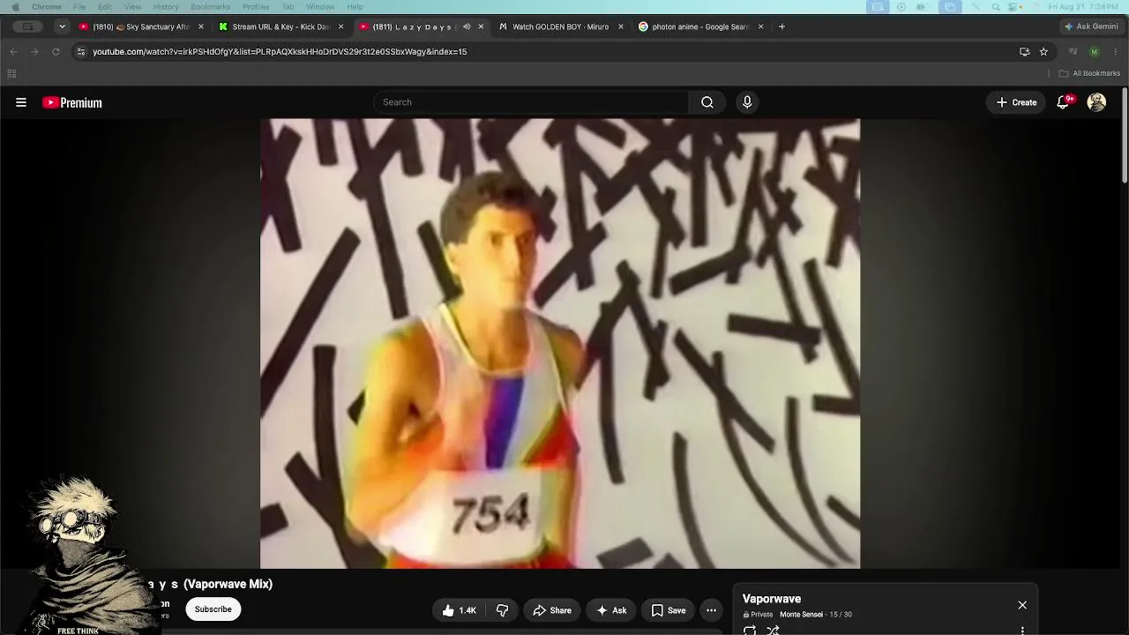Image resolution: width=1129 pixels, height=635 pixels.
Task: Open Chrome apps grid in bookmarks bar
Action: click(11, 73)
